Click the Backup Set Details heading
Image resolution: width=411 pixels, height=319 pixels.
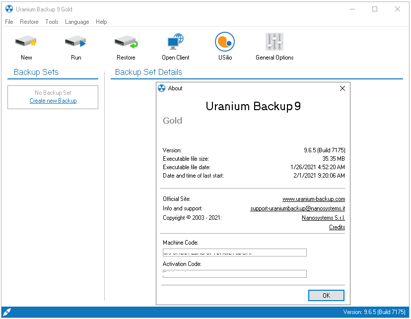(x=148, y=72)
